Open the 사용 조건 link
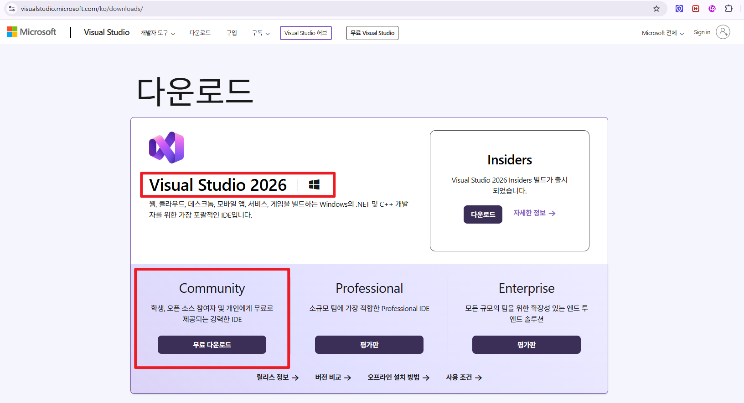Viewport: 744px width, 403px height. (464, 377)
